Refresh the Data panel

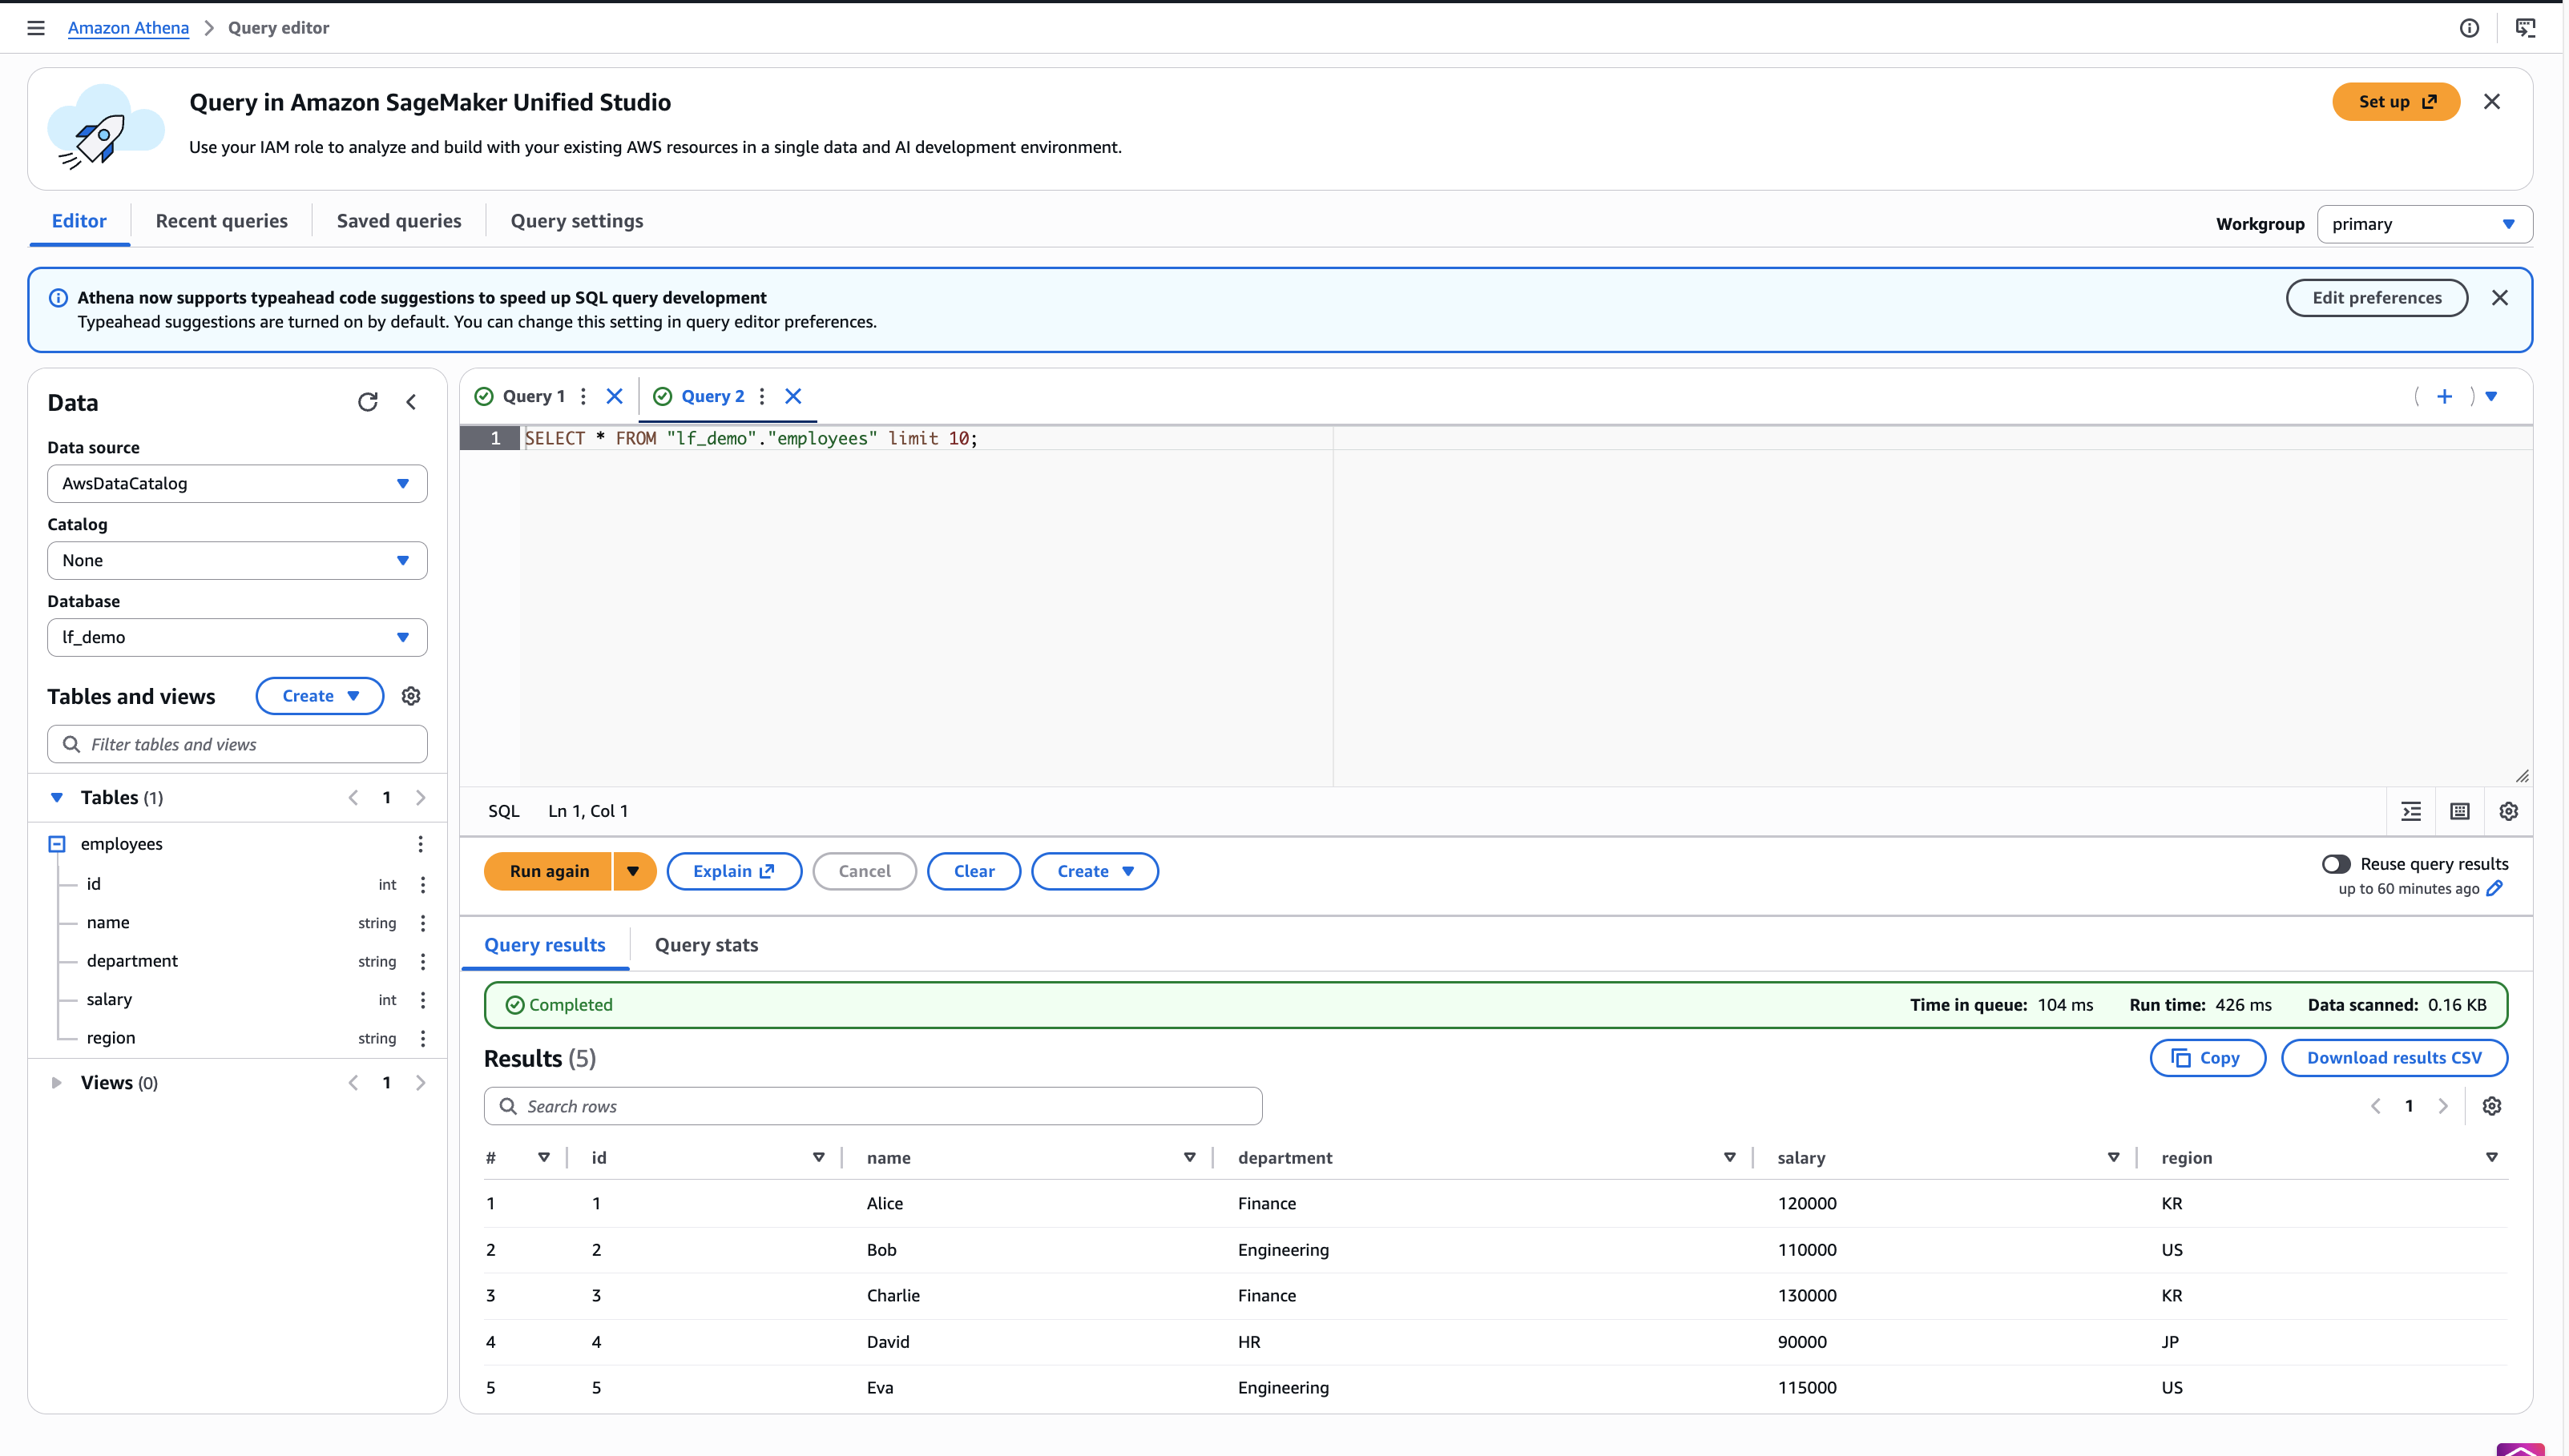pyautogui.click(x=368, y=402)
